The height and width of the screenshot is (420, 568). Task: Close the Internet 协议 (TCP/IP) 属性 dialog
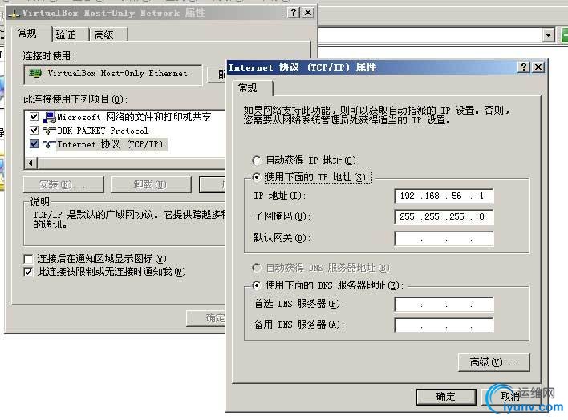coord(538,67)
